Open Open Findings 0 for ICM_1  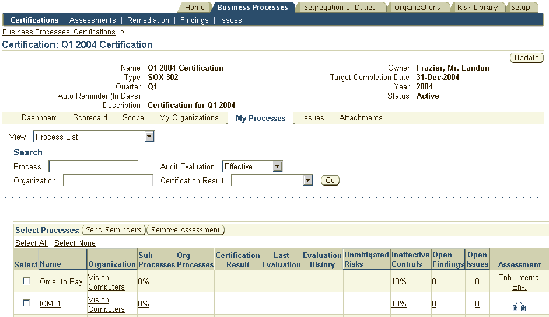pyautogui.click(x=434, y=304)
